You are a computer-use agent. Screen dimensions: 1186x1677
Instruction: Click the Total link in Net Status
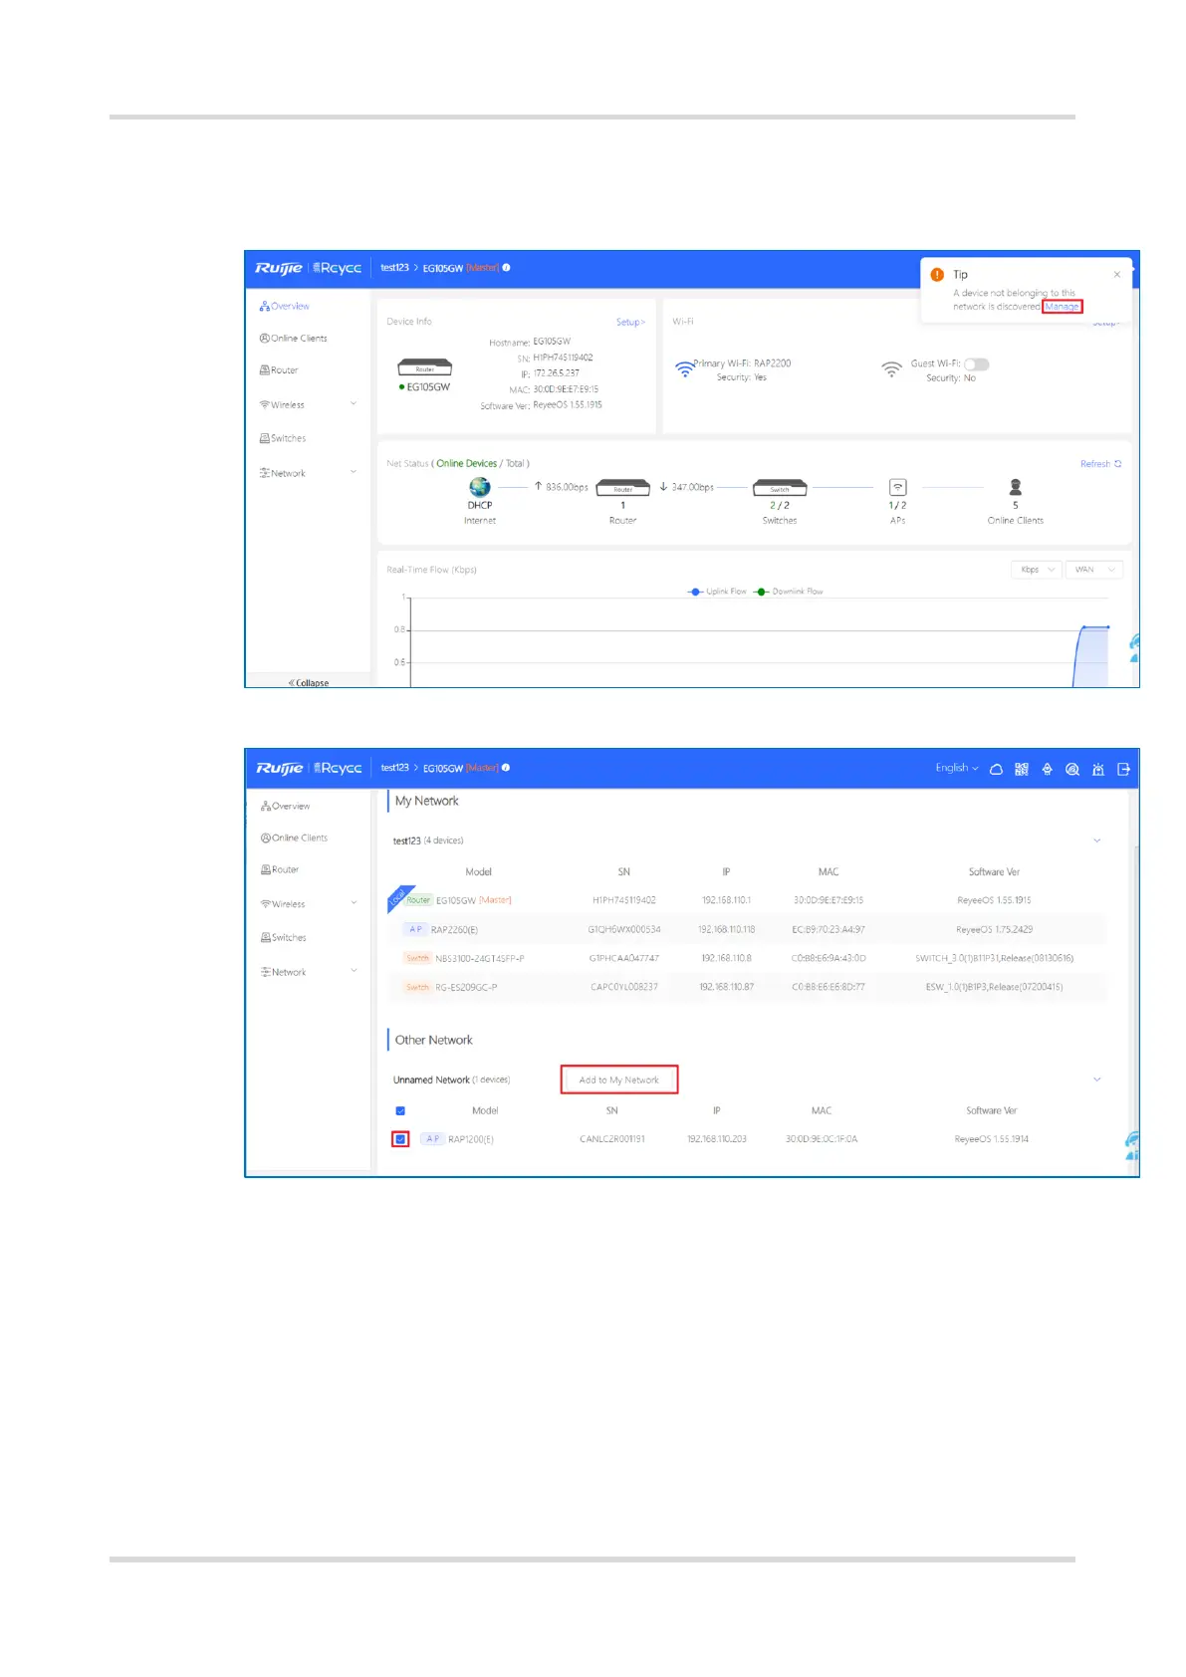click(x=515, y=464)
